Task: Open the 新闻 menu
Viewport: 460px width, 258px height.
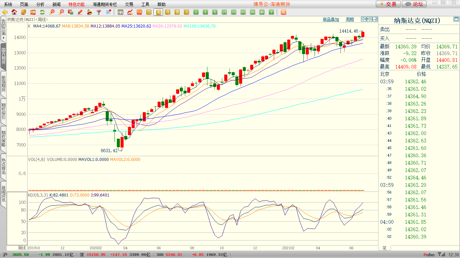Action: pyautogui.click(x=57, y=4)
